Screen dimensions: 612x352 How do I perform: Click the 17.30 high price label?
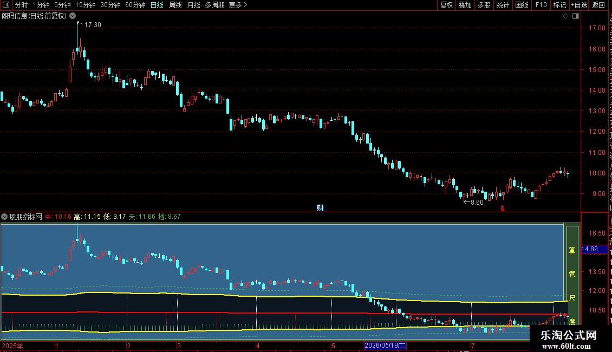[93, 24]
